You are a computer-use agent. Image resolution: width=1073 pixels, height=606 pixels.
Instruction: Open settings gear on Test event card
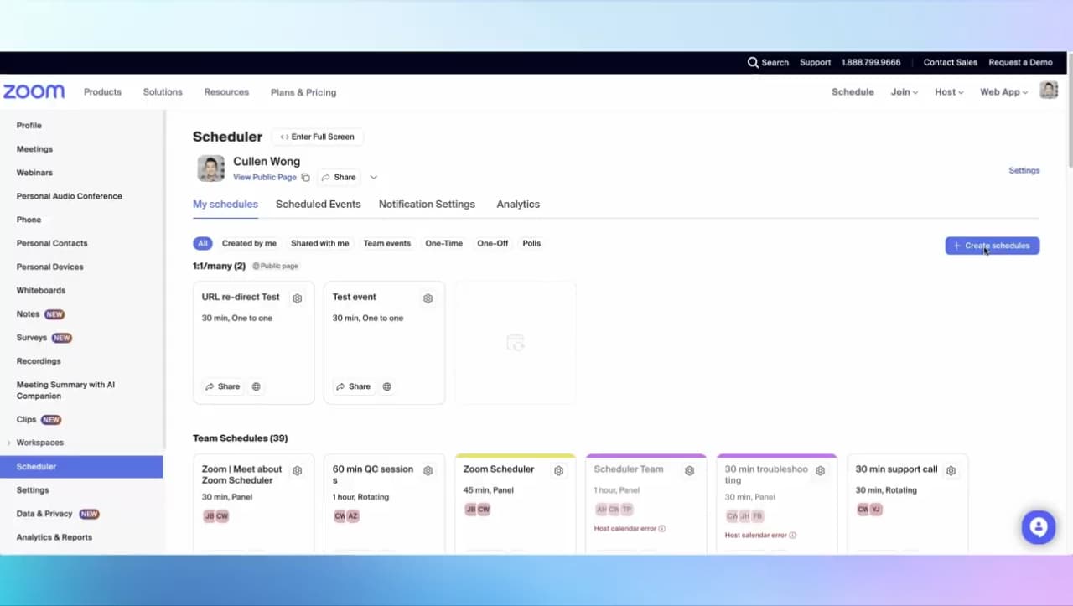[428, 298]
